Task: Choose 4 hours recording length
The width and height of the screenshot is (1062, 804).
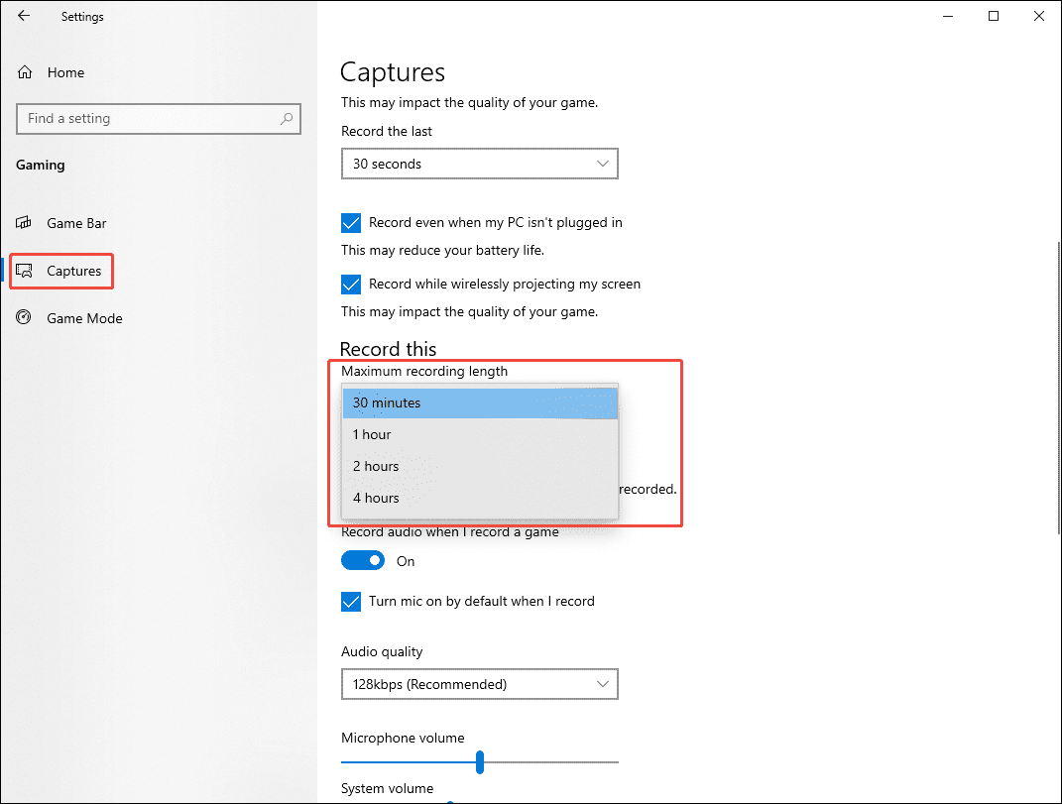Action: [480, 499]
